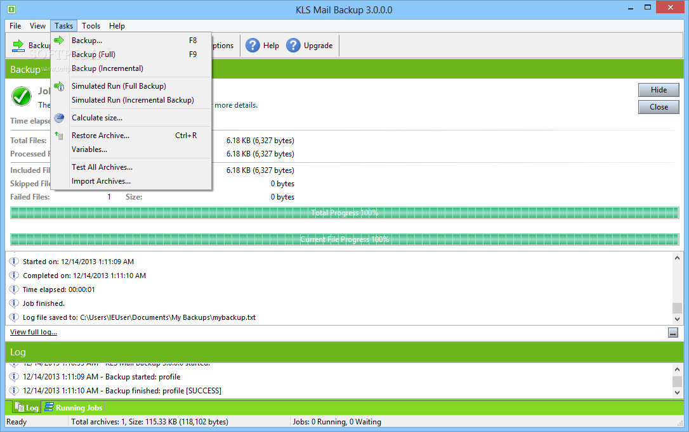
Task: Click the Close button in backup panel
Action: coord(659,107)
